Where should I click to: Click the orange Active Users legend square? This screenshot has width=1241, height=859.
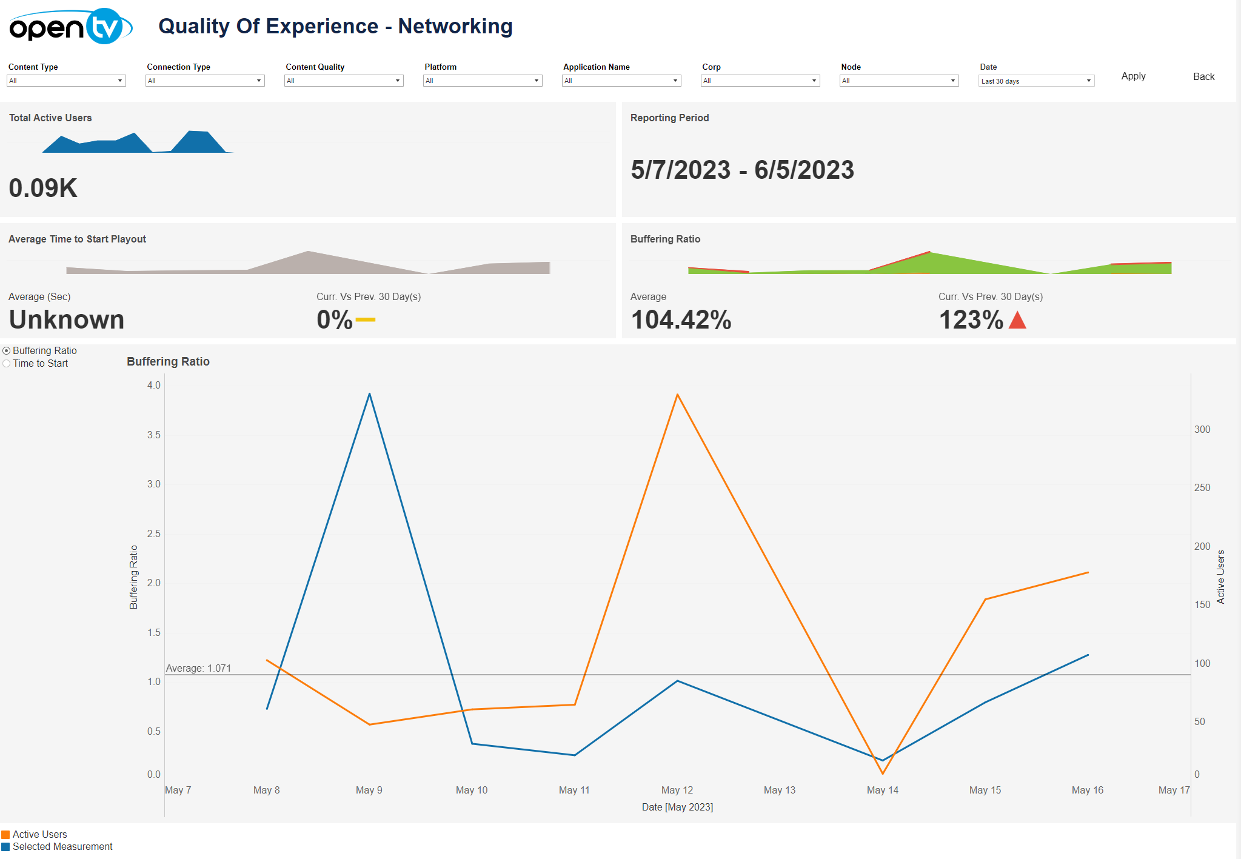5,835
